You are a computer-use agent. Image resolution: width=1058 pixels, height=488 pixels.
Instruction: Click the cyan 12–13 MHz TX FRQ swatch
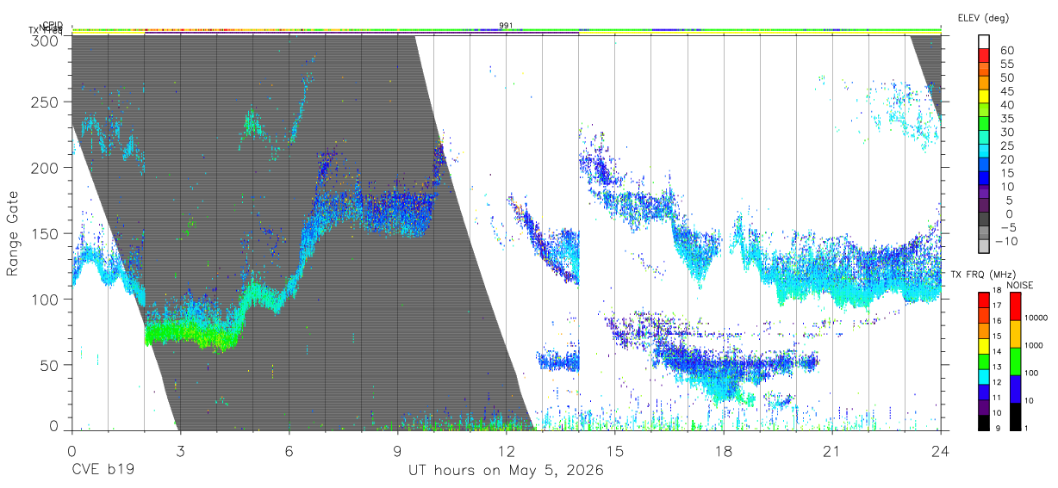coord(985,375)
